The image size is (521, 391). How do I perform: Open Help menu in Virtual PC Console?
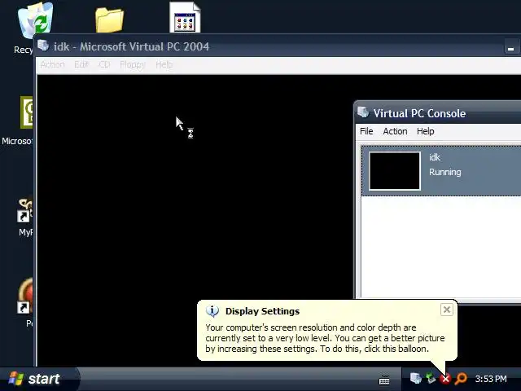point(426,131)
